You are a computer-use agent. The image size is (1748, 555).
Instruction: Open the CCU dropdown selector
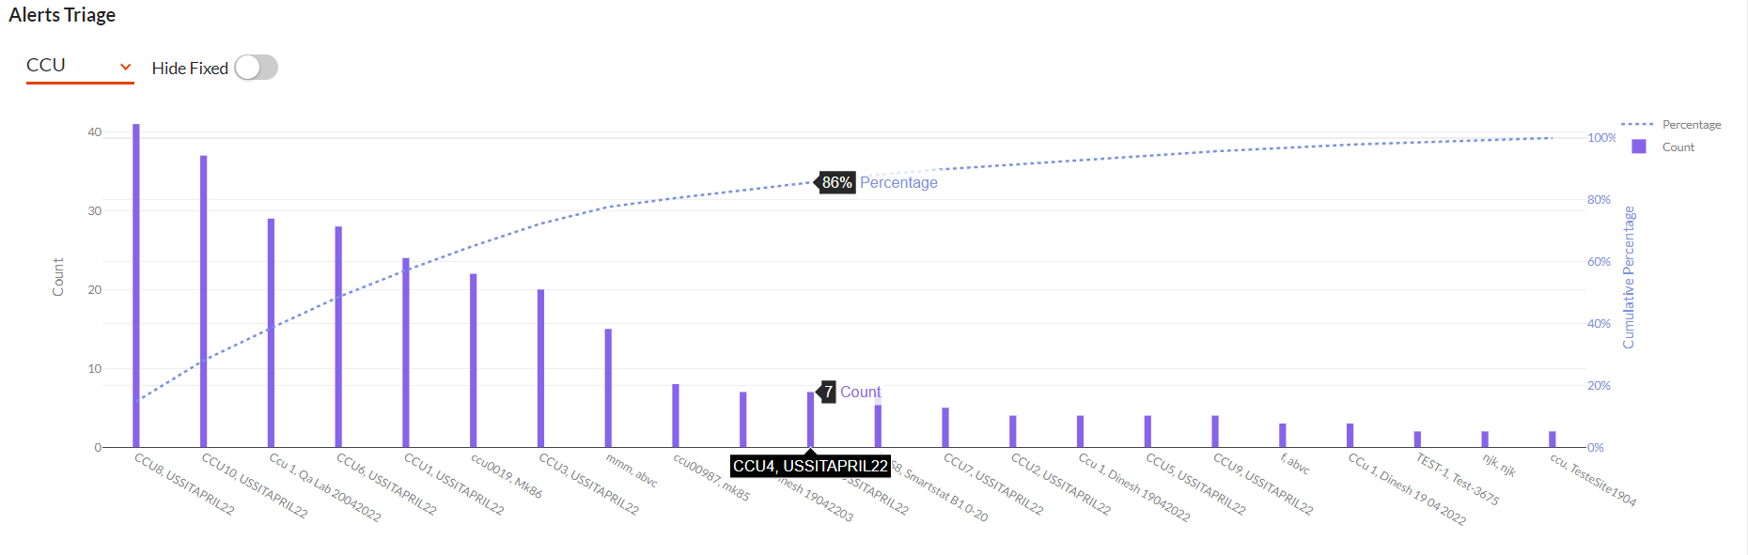80,66
